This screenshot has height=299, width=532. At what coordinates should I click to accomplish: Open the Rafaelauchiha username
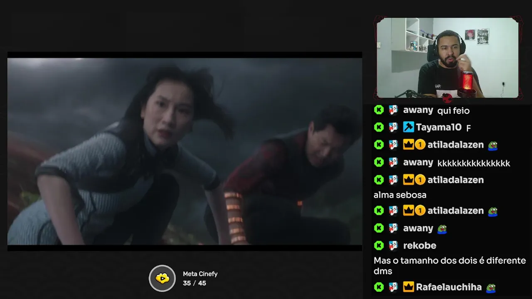point(449,287)
